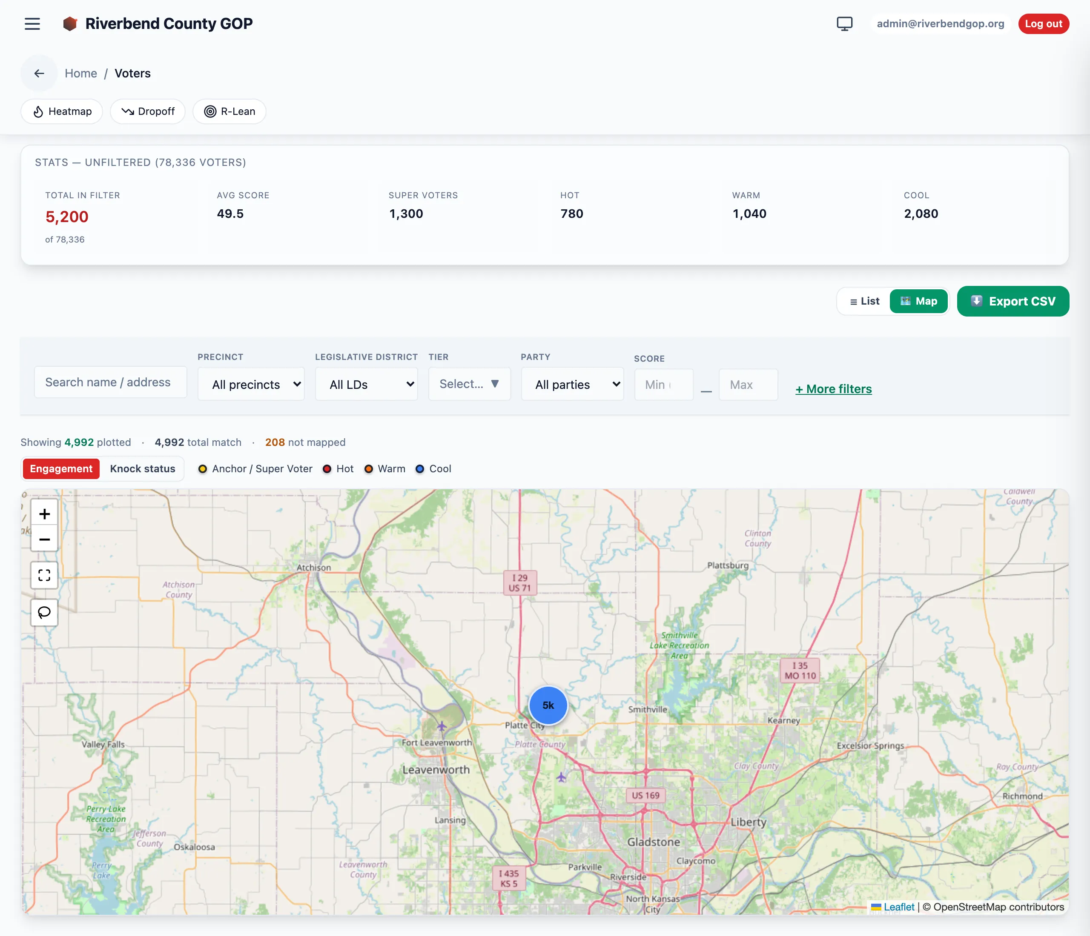
Task: Click the Anchor / Super Voter yellow swatch
Action: (x=203, y=469)
